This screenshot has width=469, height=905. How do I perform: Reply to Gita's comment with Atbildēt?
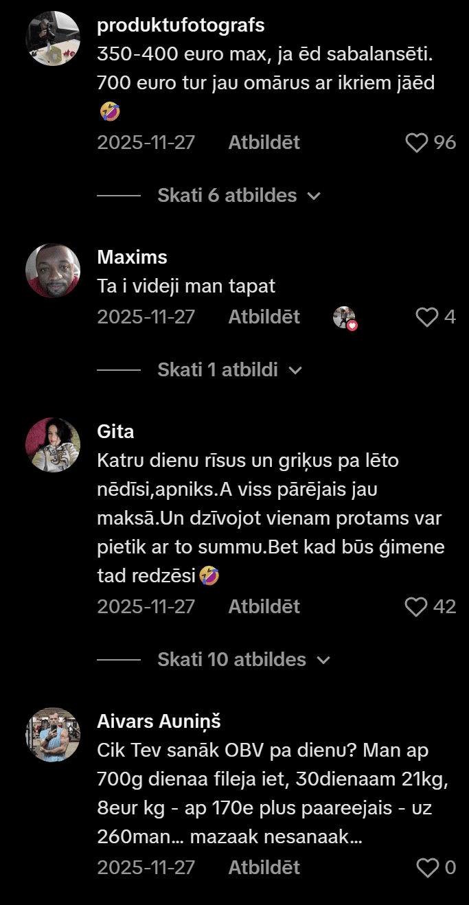[x=264, y=607]
